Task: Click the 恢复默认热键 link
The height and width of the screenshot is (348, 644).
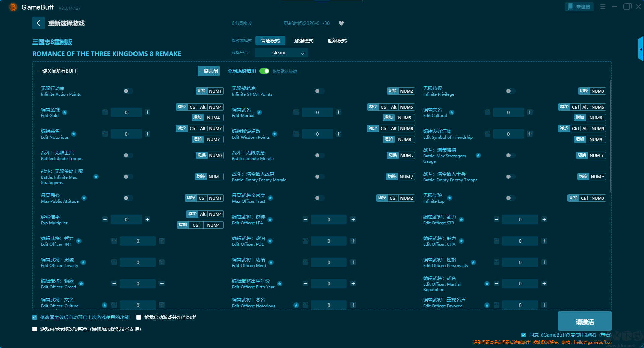Action: tap(284, 71)
